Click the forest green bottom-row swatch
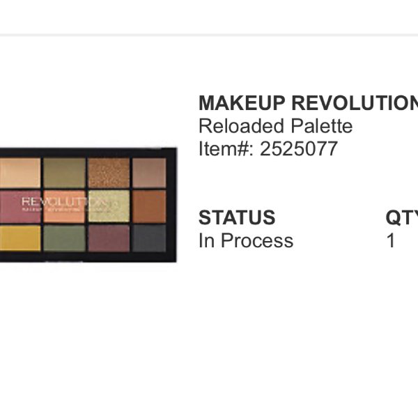The height and width of the screenshot is (418, 418). click(x=65, y=238)
